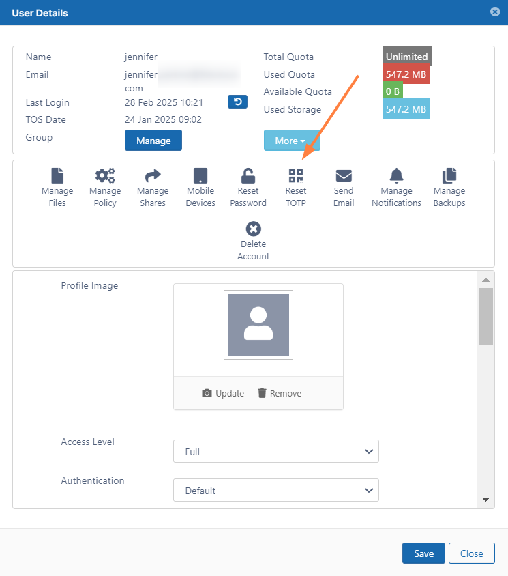Click the Manage Shares arrow icon
The width and height of the screenshot is (508, 576).
tap(153, 176)
